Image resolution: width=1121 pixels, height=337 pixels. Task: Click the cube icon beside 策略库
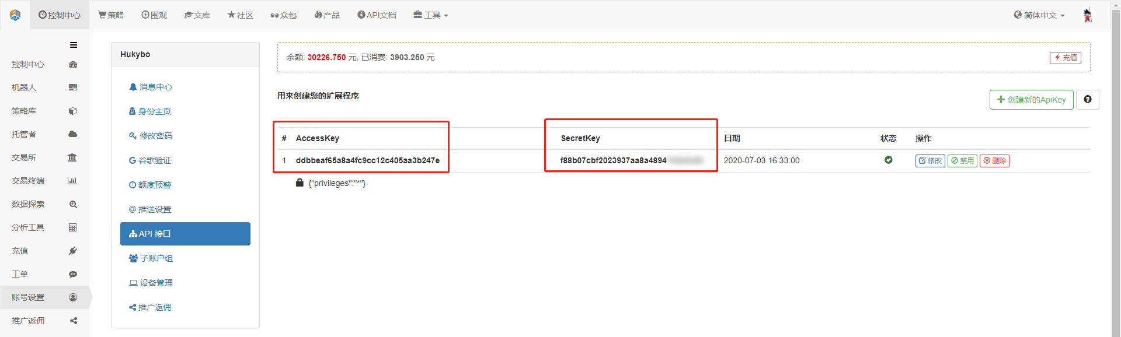pos(73,111)
